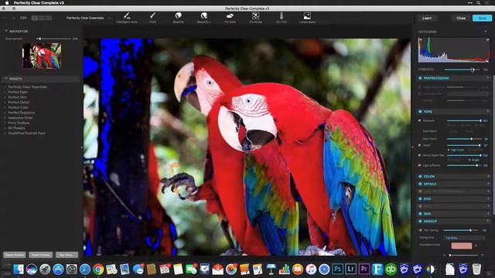Viewport: 495px width, 278px height.
Task: Open iTunes from the dock
Action: 311,270
